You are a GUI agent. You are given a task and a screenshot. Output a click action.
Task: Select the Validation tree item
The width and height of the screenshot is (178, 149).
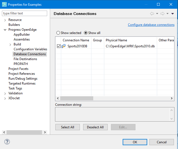click(x=16, y=93)
